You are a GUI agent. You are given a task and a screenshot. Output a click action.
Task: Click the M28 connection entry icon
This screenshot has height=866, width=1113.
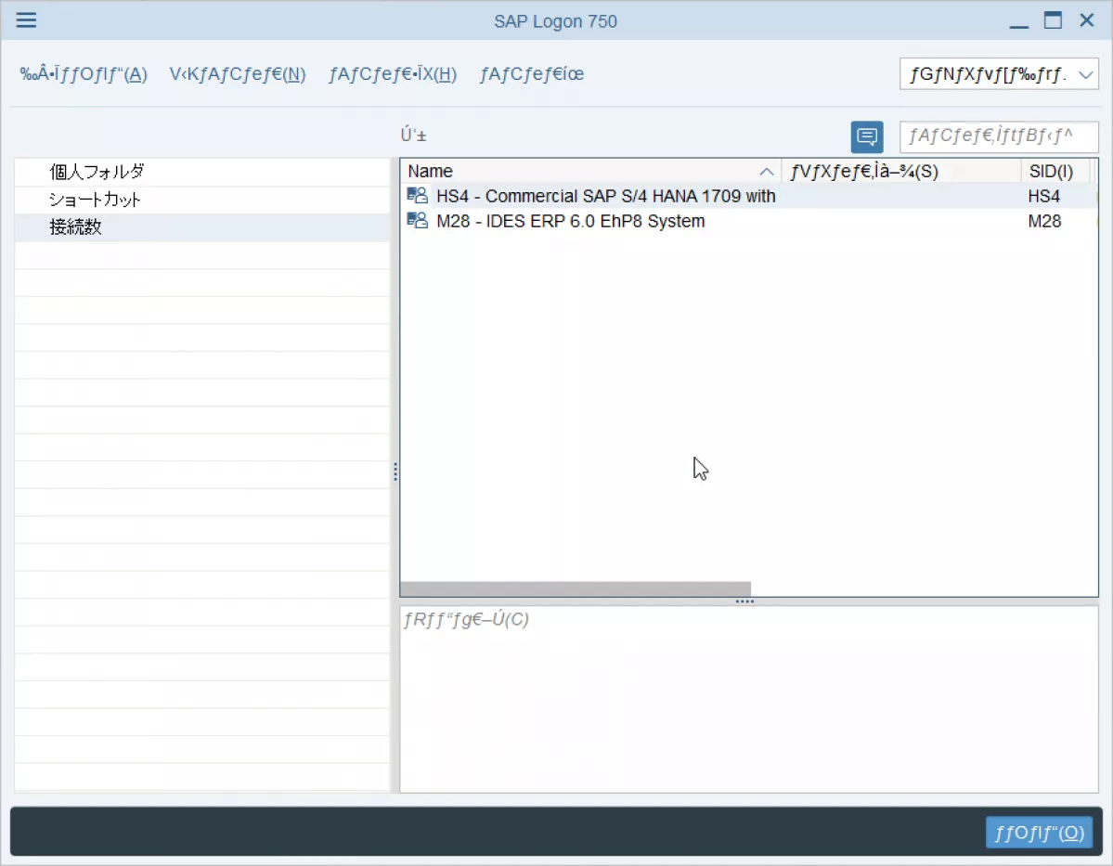pos(418,220)
